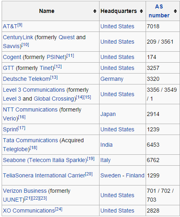The width and height of the screenshot is (180, 217).
Task: Follow the Savvis link
Action: click(11, 46)
